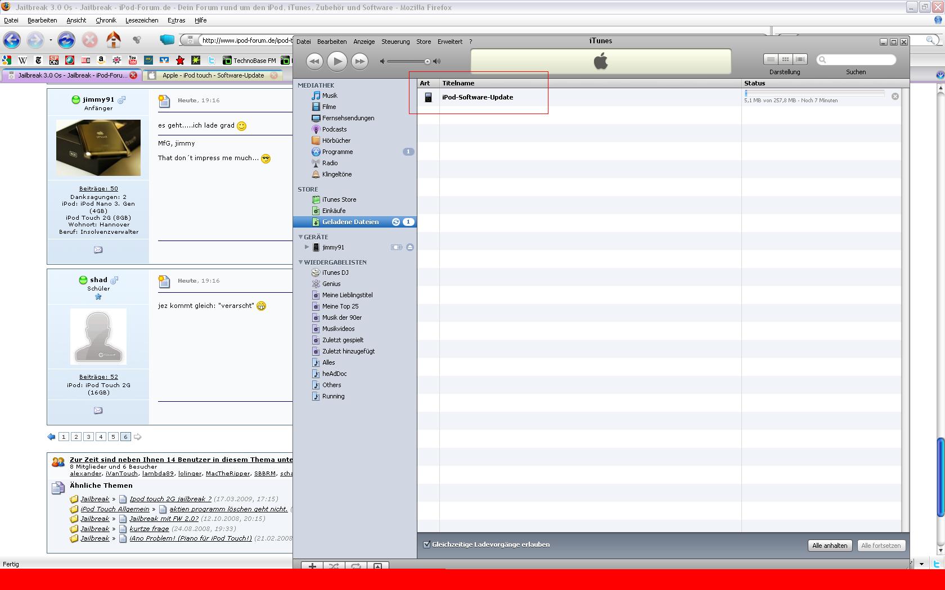Viewport: 945px width, 590px height.
Task: Open Programme in the sidebar
Action: click(x=337, y=152)
